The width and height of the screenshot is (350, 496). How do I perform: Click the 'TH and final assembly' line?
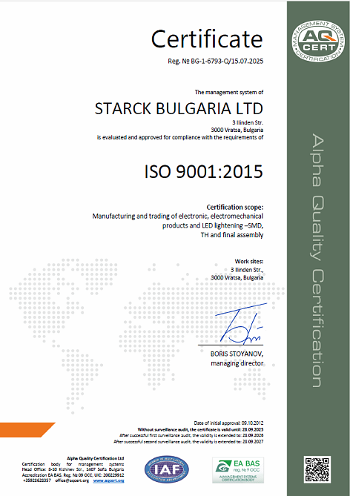232,235
